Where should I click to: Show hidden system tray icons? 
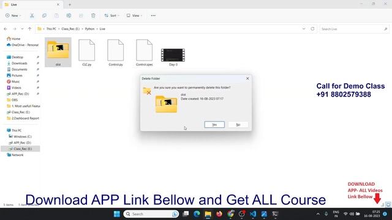(x=318, y=214)
